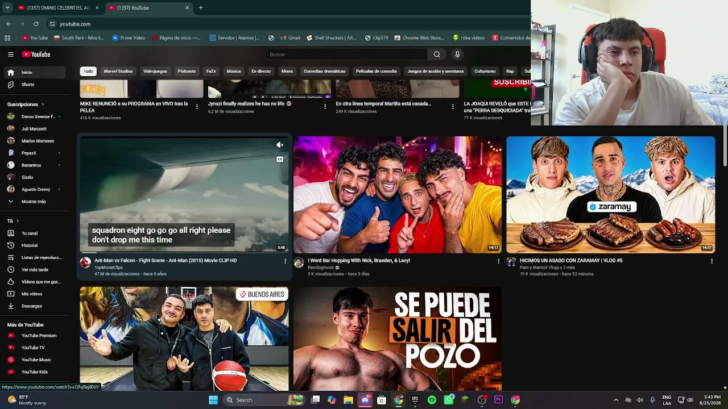
Task: Open the SE PUEDE SALIR DEL POZO thumbnail
Action: 398,339
